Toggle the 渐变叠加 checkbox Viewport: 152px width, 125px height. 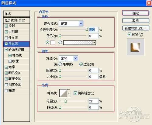(6, 79)
